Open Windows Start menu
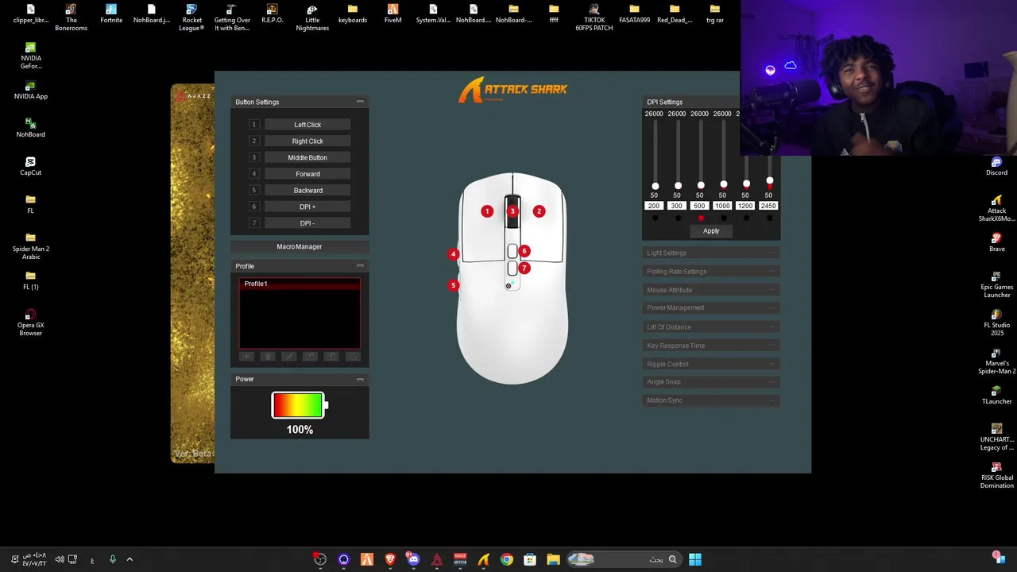The width and height of the screenshot is (1017, 572). (x=695, y=559)
